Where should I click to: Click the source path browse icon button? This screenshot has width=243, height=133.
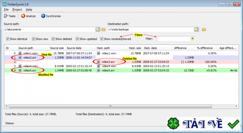click(x=98, y=29)
